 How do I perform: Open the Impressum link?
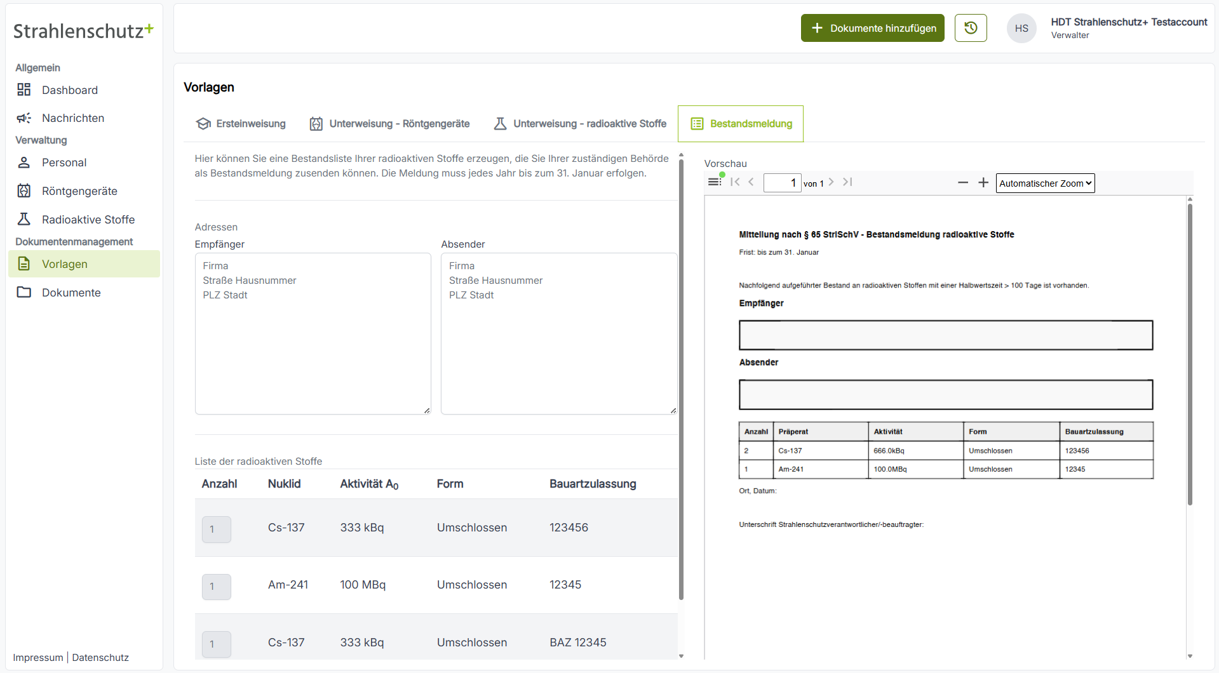(x=38, y=658)
